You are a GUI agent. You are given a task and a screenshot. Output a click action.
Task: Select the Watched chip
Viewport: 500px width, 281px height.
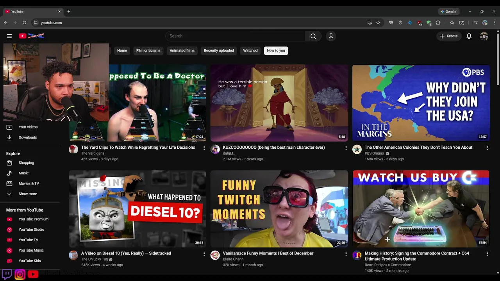point(250,50)
